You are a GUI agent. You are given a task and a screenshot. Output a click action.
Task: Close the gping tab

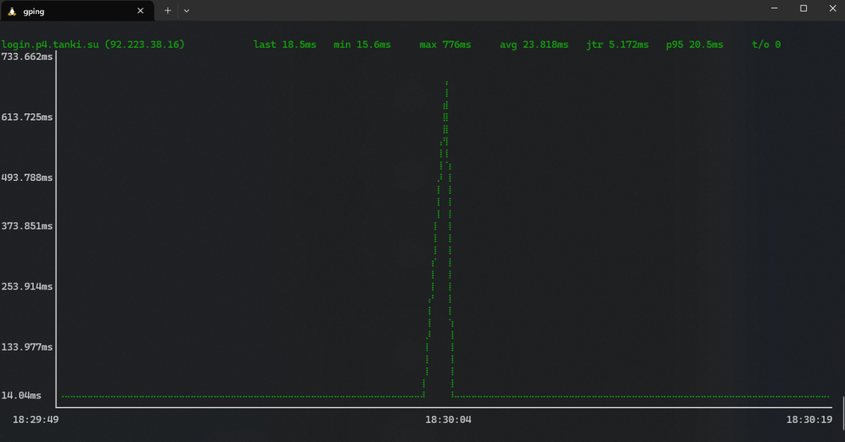point(141,11)
